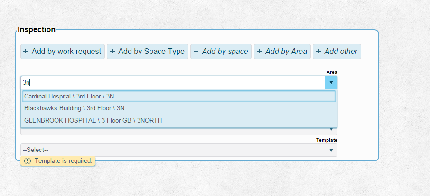Click the plus icon beside Add other
This screenshot has height=196, width=430.
tap(318, 52)
